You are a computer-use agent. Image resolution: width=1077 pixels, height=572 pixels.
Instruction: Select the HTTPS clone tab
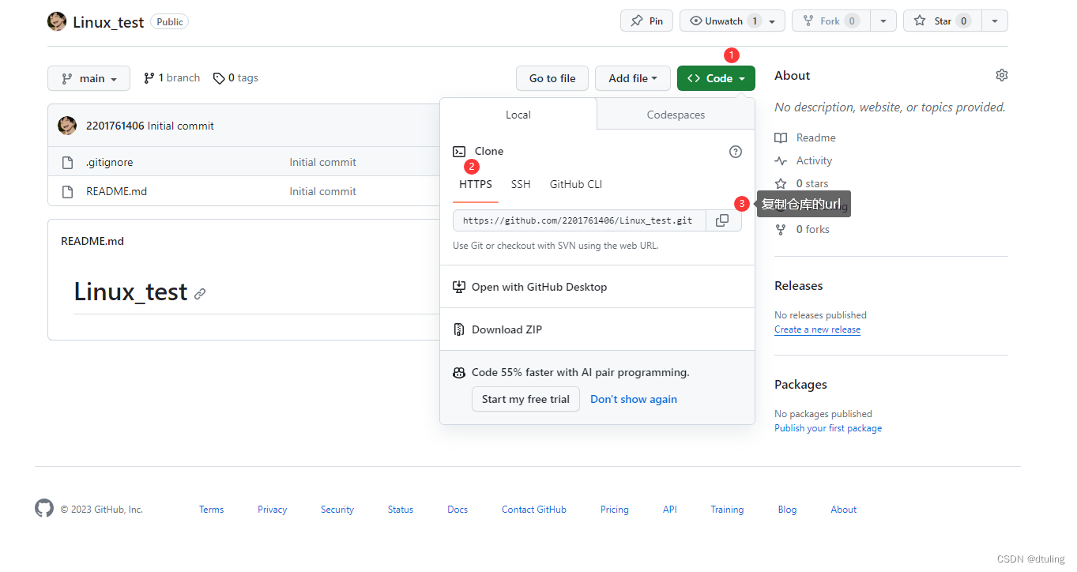point(476,184)
